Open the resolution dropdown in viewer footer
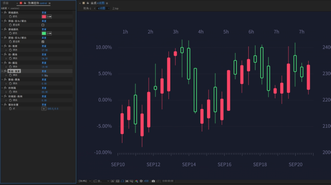Screen dimensions: 331x185 tap(101, 181)
